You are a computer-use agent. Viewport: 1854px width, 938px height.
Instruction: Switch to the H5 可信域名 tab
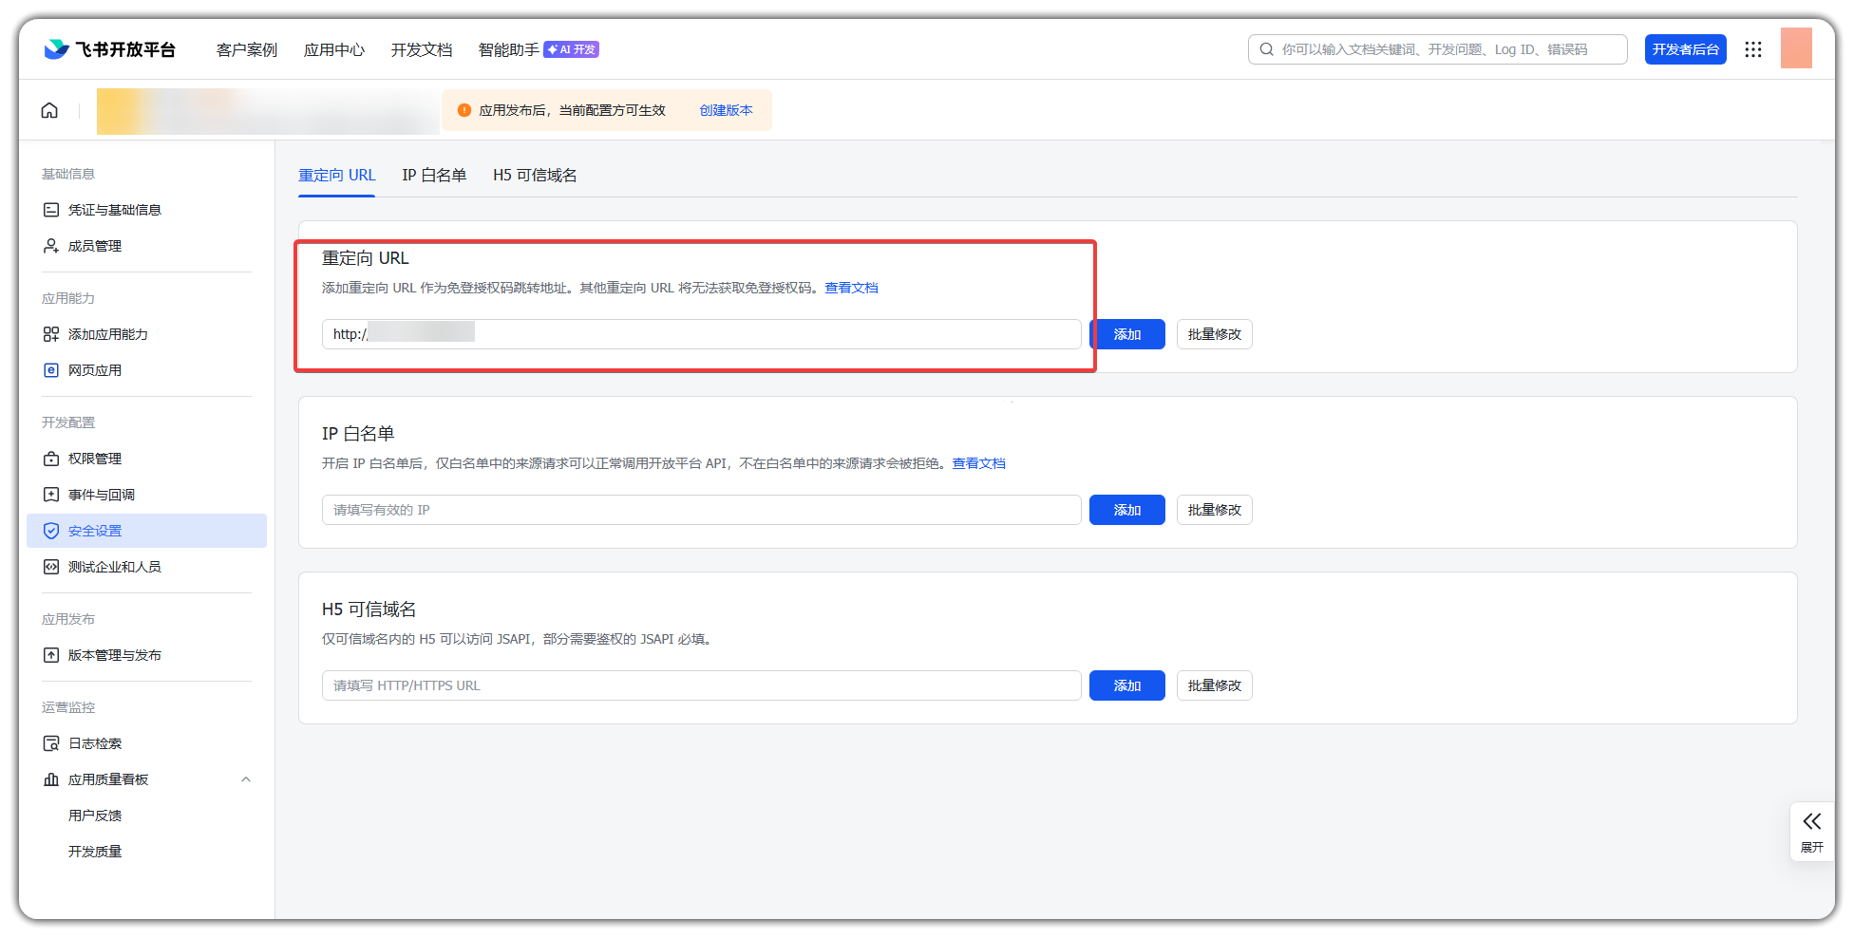pyautogui.click(x=535, y=176)
